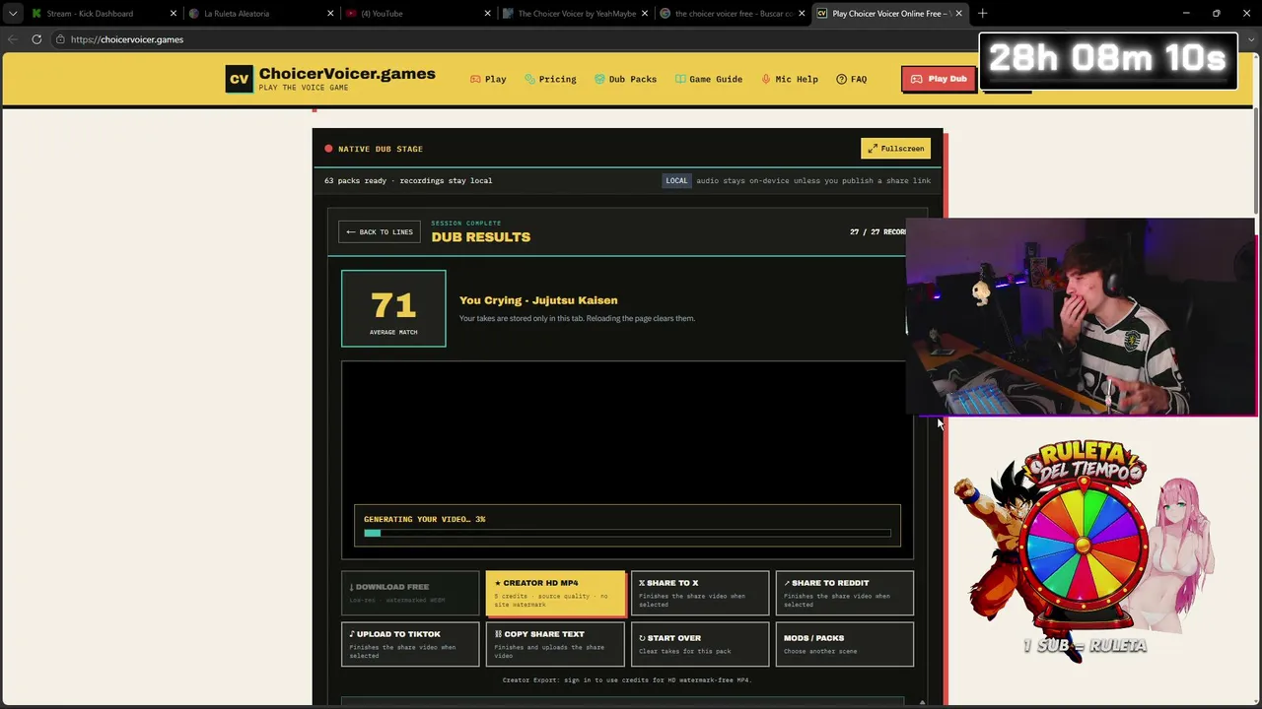Open the Game Guide
The width and height of the screenshot is (1262, 709).
709,79
